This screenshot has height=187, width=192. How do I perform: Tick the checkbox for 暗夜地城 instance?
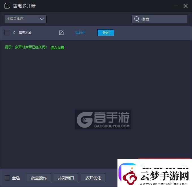coord(7,32)
